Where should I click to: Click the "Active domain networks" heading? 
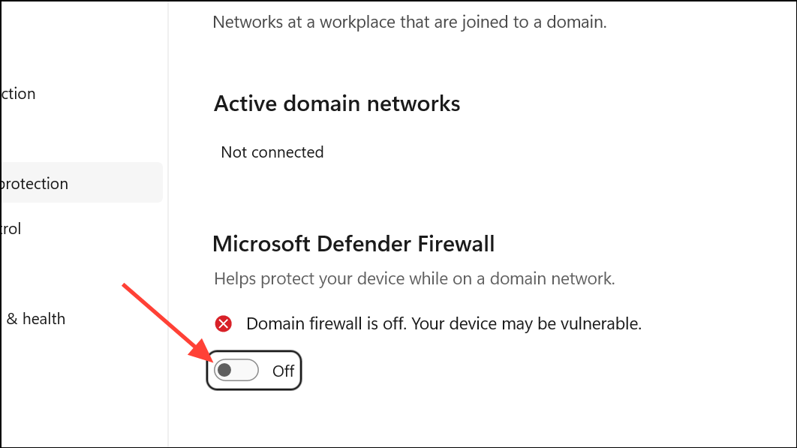click(x=337, y=104)
